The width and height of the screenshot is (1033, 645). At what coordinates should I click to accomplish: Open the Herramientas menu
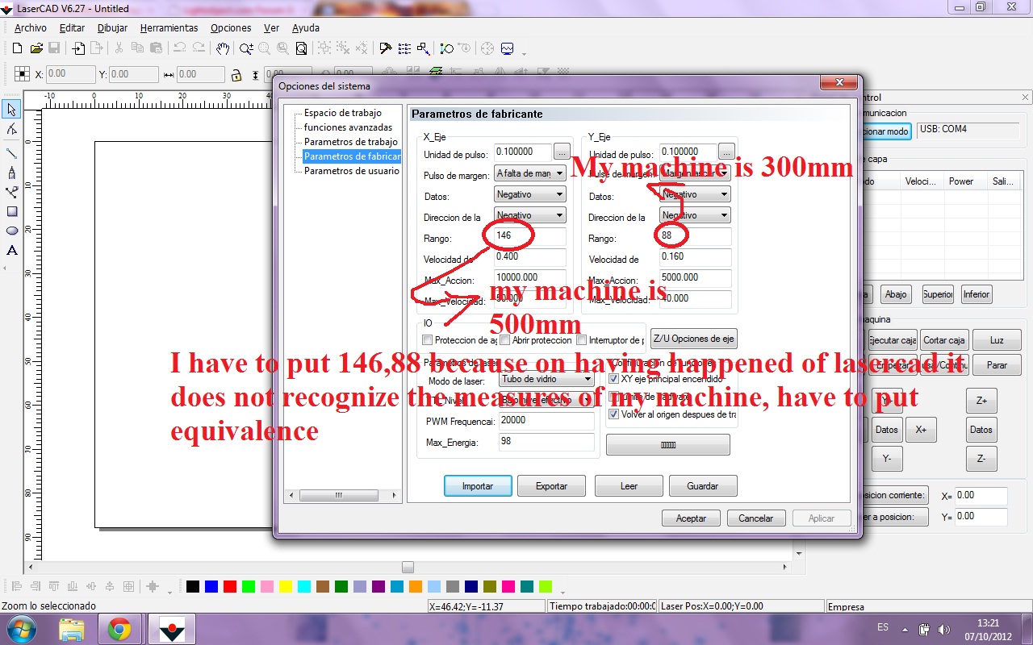pyautogui.click(x=169, y=27)
